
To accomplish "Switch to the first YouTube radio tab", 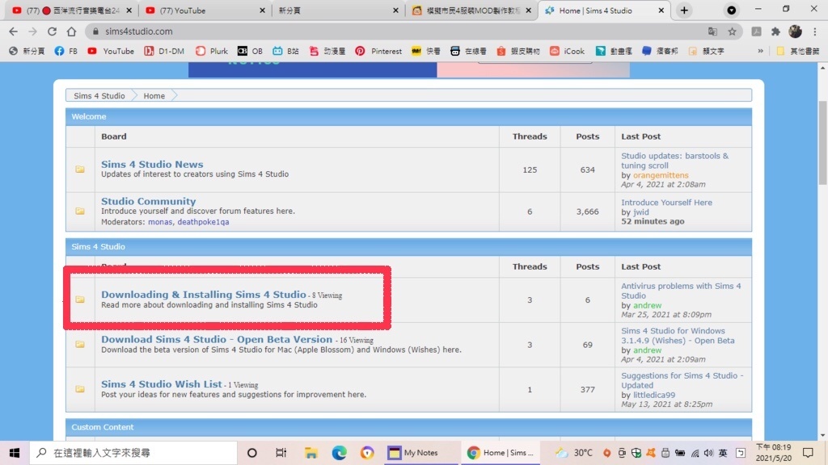I will click(72, 10).
